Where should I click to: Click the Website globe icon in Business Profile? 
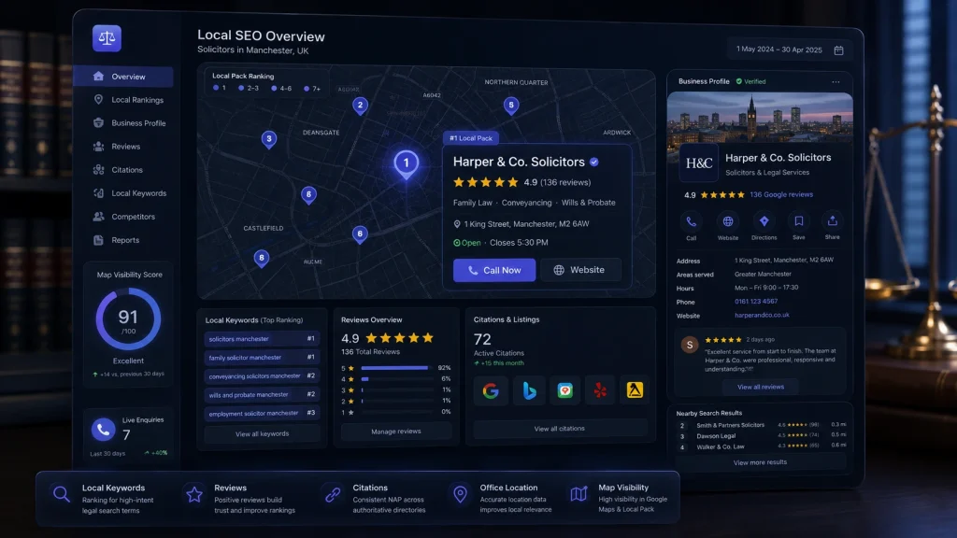(727, 221)
